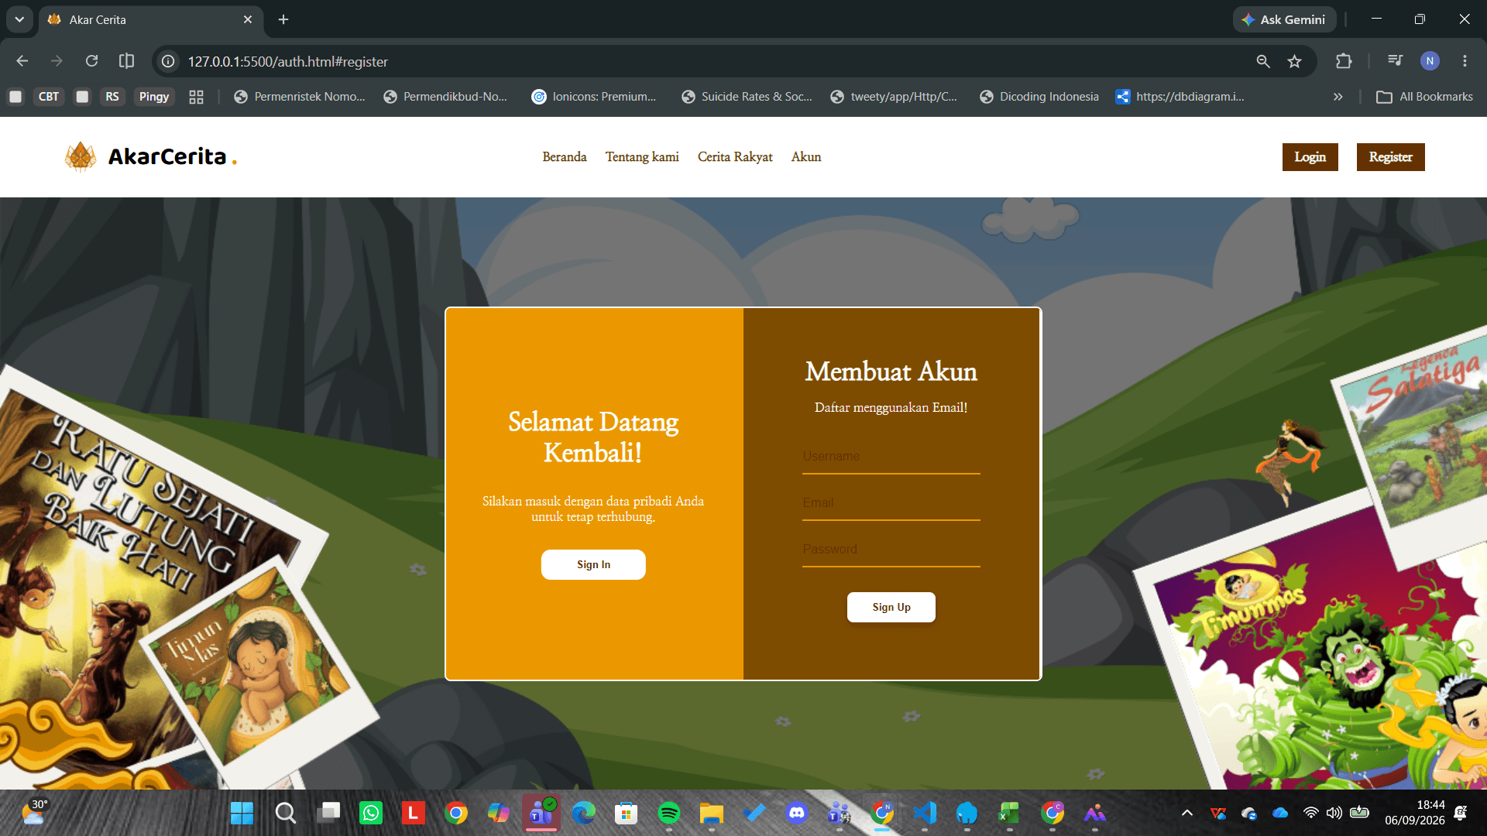The width and height of the screenshot is (1487, 836).
Task: Open the volume speaker tray icon
Action: tap(1334, 813)
